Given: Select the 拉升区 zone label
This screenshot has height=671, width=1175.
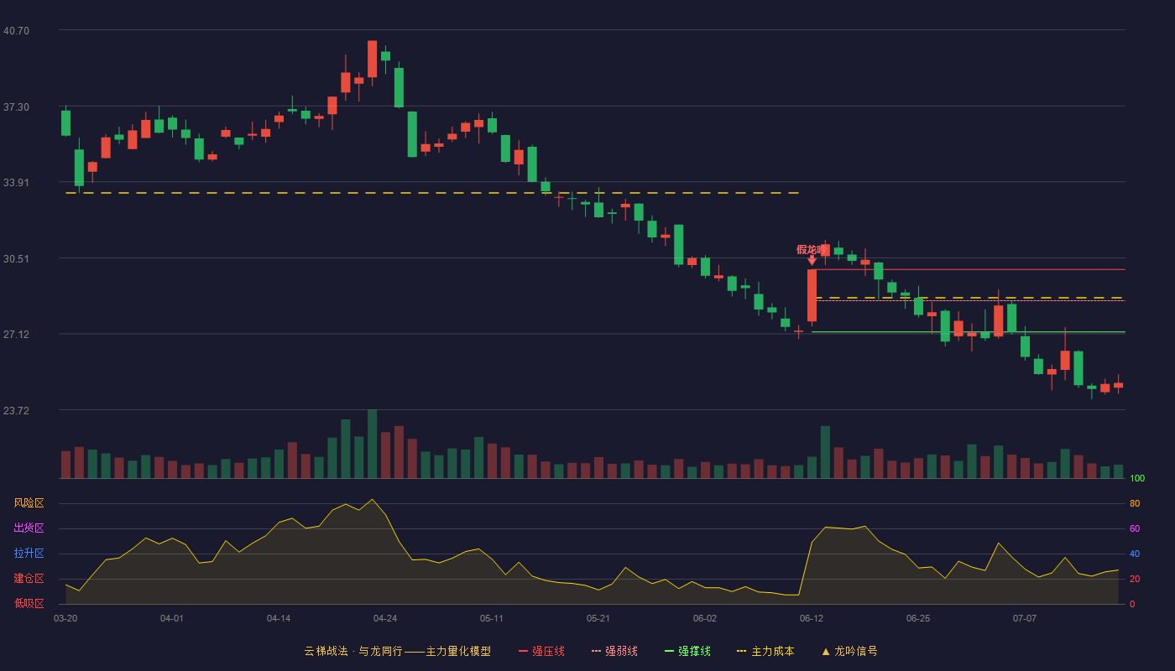Looking at the screenshot, I should [29, 554].
